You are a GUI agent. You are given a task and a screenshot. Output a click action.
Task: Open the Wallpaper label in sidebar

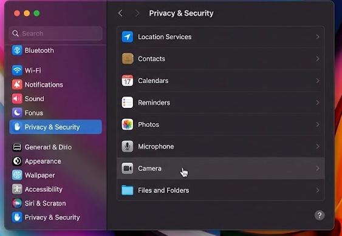(39, 175)
